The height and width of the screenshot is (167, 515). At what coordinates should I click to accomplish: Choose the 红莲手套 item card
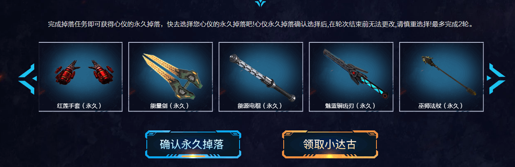pos(80,77)
